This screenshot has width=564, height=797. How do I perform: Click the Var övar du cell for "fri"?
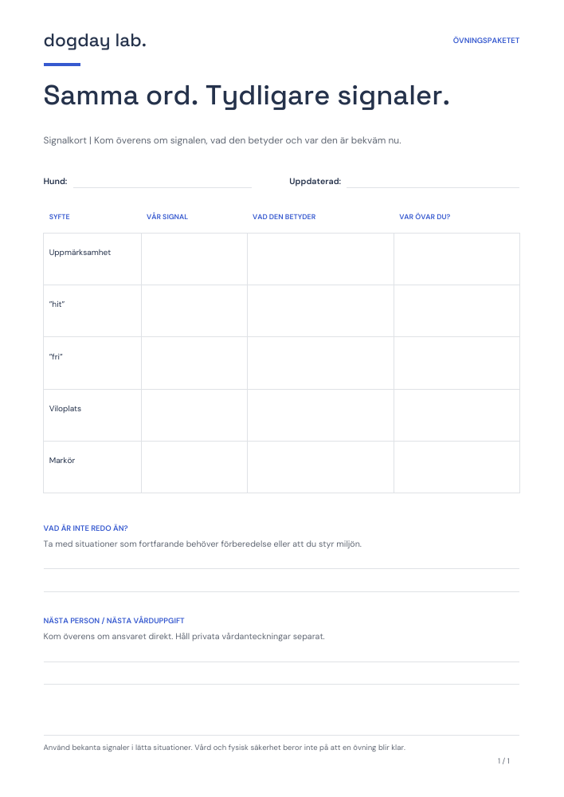456,363
